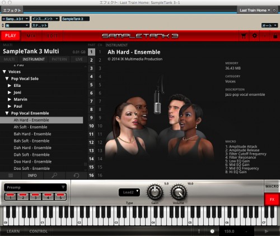
Task: Open the Samp...k 3-1 plugin dropdown
Action: [16, 18]
